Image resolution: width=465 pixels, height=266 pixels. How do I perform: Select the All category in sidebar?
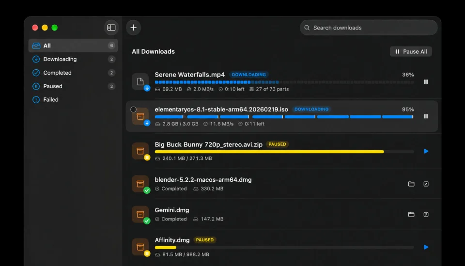pyautogui.click(x=73, y=46)
